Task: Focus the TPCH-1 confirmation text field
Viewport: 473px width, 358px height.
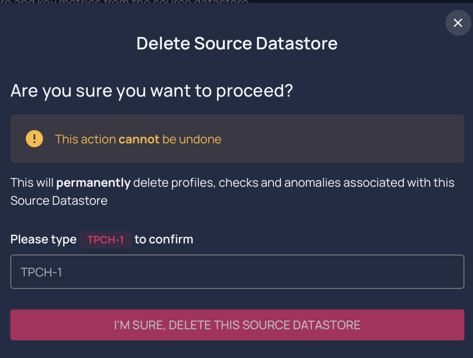Action: point(237,272)
